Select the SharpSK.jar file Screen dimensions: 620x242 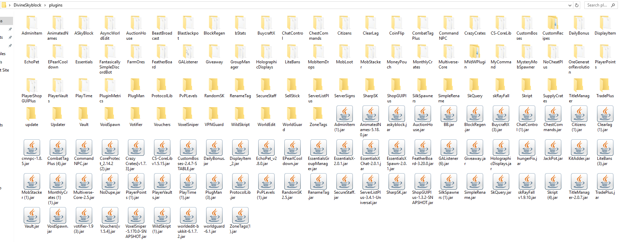(397, 184)
